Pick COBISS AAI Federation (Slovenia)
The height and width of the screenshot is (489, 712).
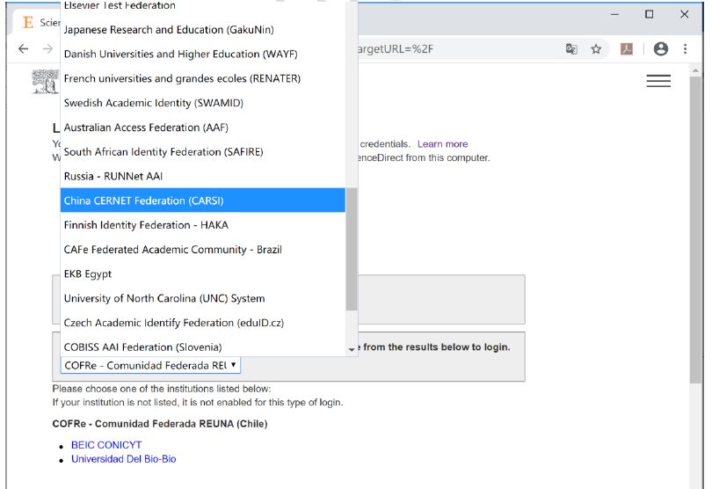pos(202,347)
